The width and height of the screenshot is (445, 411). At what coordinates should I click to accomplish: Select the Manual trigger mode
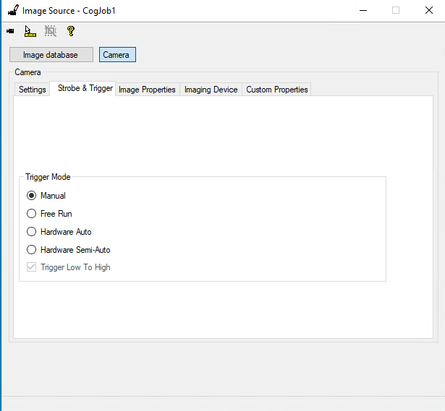pos(31,196)
